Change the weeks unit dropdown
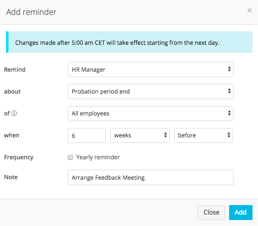 [x=140, y=135]
